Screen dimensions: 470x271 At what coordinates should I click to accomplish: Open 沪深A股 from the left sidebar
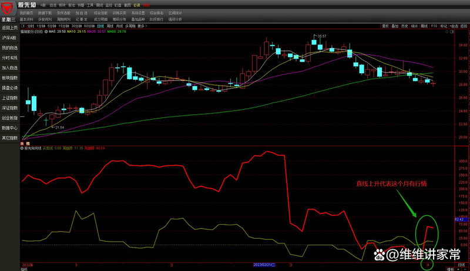(9, 38)
